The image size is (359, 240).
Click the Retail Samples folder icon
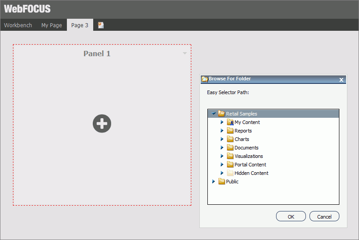[221, 114]
